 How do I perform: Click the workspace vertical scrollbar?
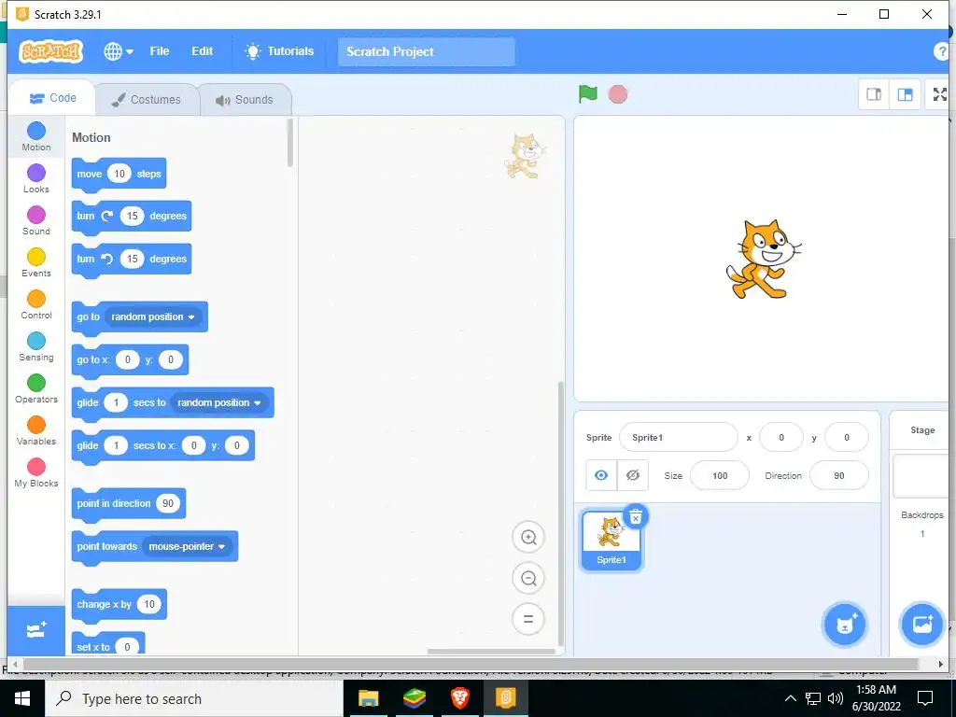[560, 514]
